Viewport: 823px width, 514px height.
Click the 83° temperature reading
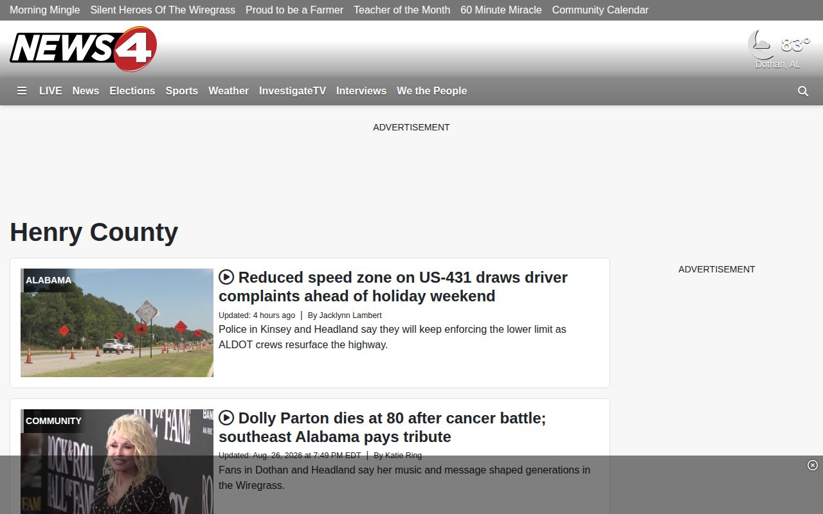[795, 44]
